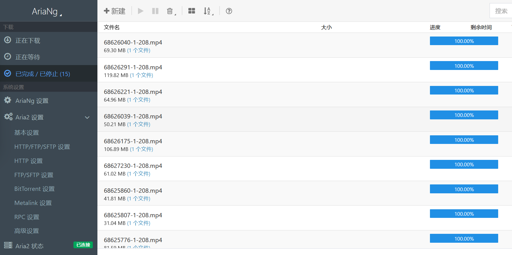The image size is (512, 255).
Task: Click progress bar of 68626040-1-208.mp4
Action: click(x=464, y=41)
